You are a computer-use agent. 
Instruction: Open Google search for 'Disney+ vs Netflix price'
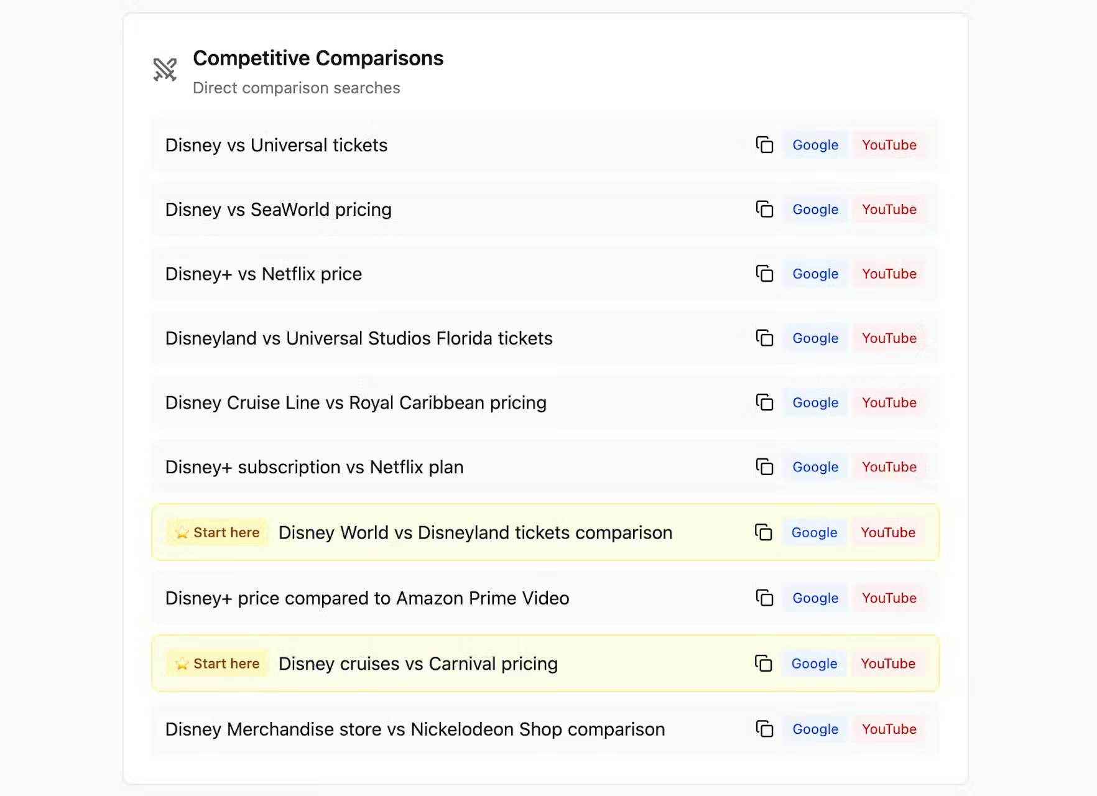coord(815,274)
